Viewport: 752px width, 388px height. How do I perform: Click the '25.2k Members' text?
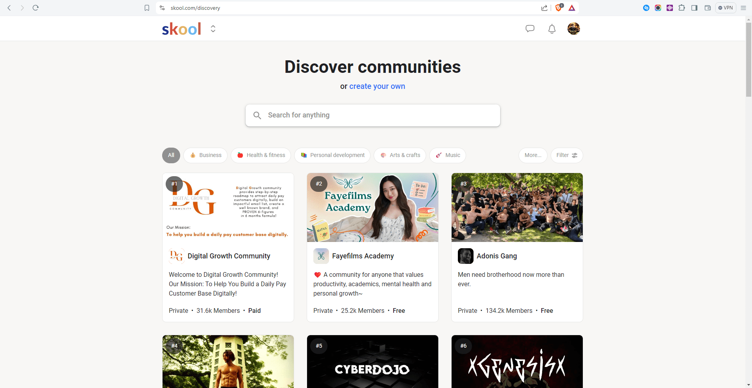click(363, 310)
